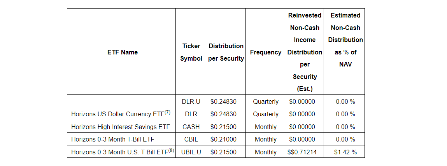447x166 pixels.
Task: Select the CASH ticker cell
Action: click(x=191, y=127)
